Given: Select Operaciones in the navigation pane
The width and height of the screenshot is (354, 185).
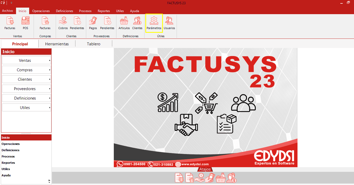Looking at the screenshot, I should click(x=26, y=144).
